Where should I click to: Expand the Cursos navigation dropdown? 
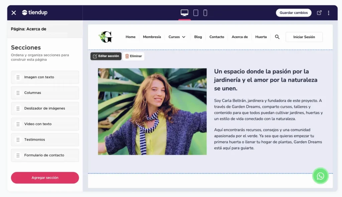click(177, 37)
